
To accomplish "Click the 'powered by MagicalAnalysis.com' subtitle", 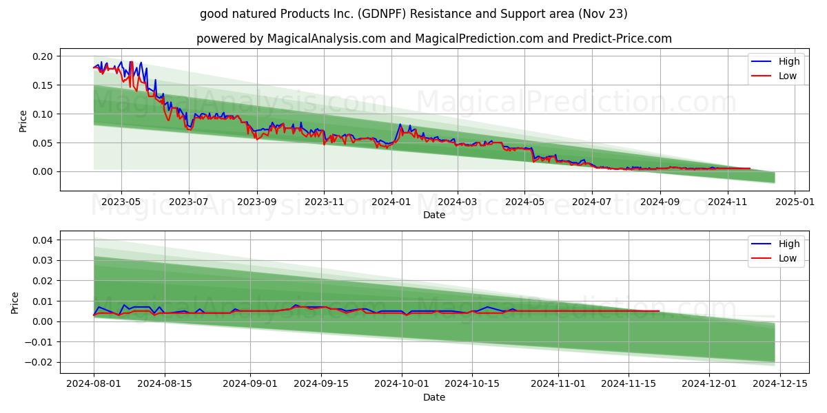I will tap(434, 39).
